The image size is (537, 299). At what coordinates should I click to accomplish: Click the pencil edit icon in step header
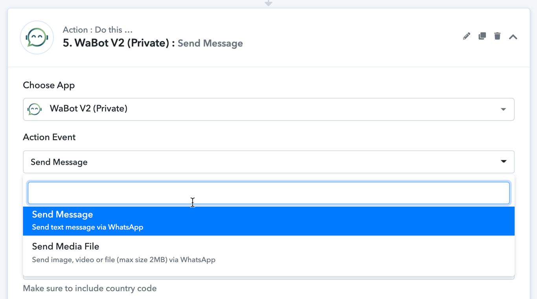pyautogui.click(x=467, y=37)
